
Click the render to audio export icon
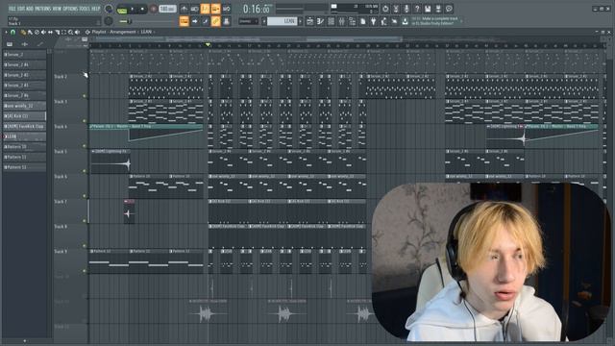438,9
